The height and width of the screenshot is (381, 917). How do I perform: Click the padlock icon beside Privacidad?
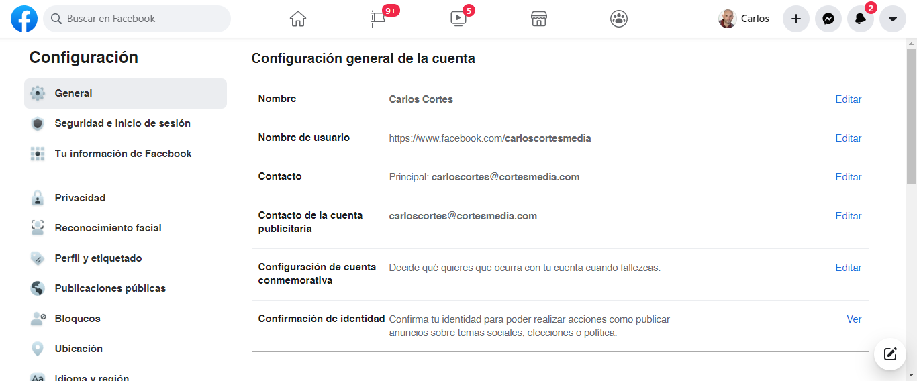(38, 198)
